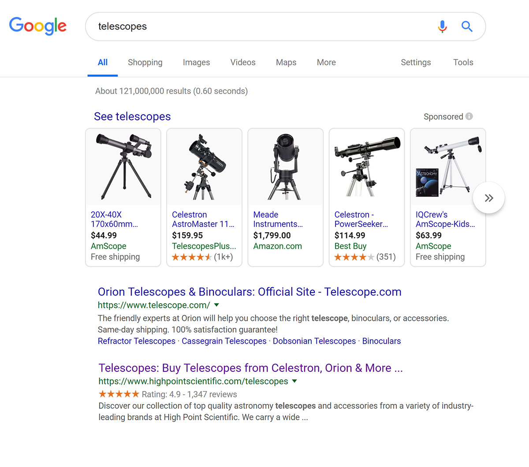
Task: Switch to the Images tab
Action: [x=196, y=63]
